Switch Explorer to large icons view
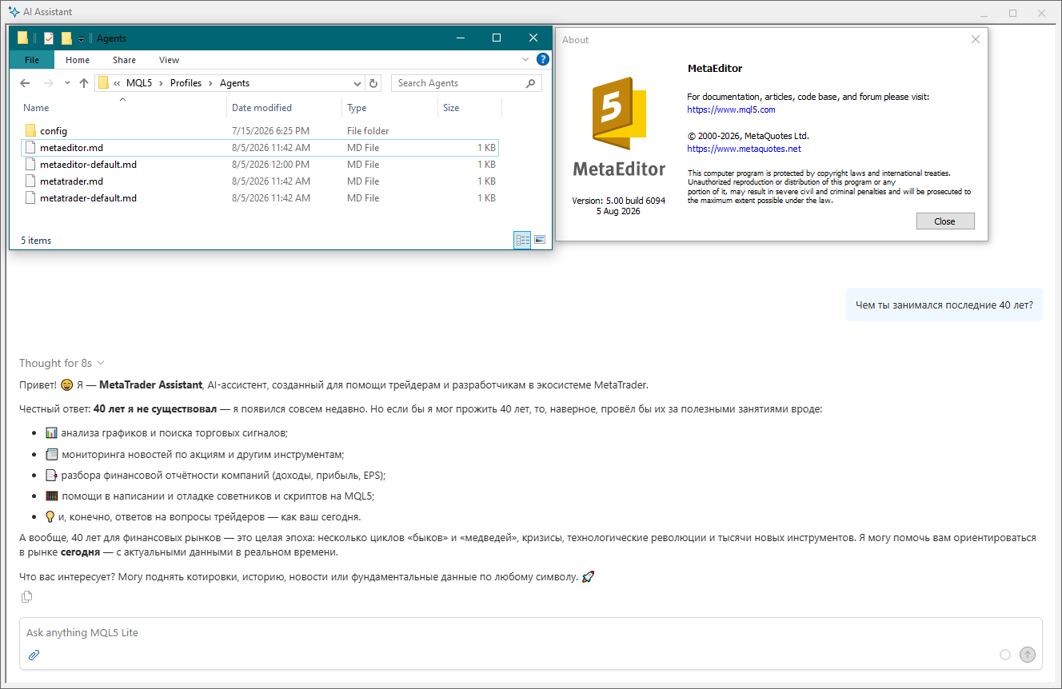Screen dimensions: 1062x689 tap(540, 240)
